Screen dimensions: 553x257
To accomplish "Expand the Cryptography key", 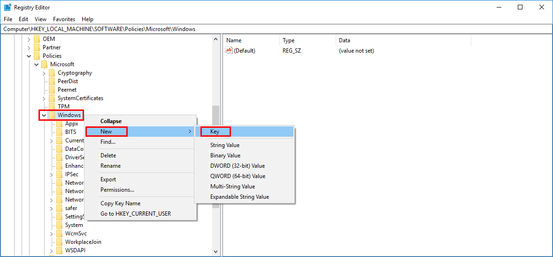I will 44,73.
